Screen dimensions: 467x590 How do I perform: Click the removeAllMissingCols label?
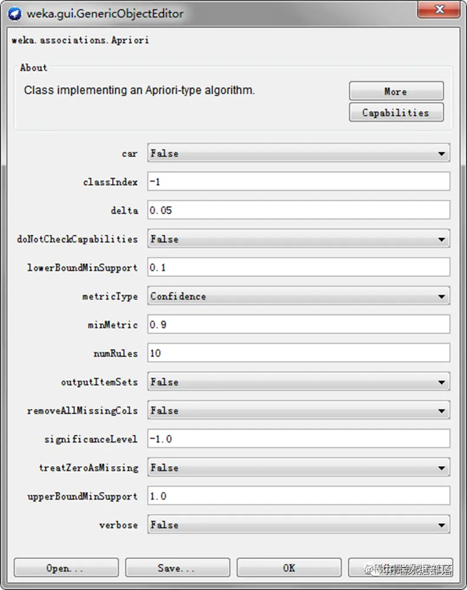83,411
